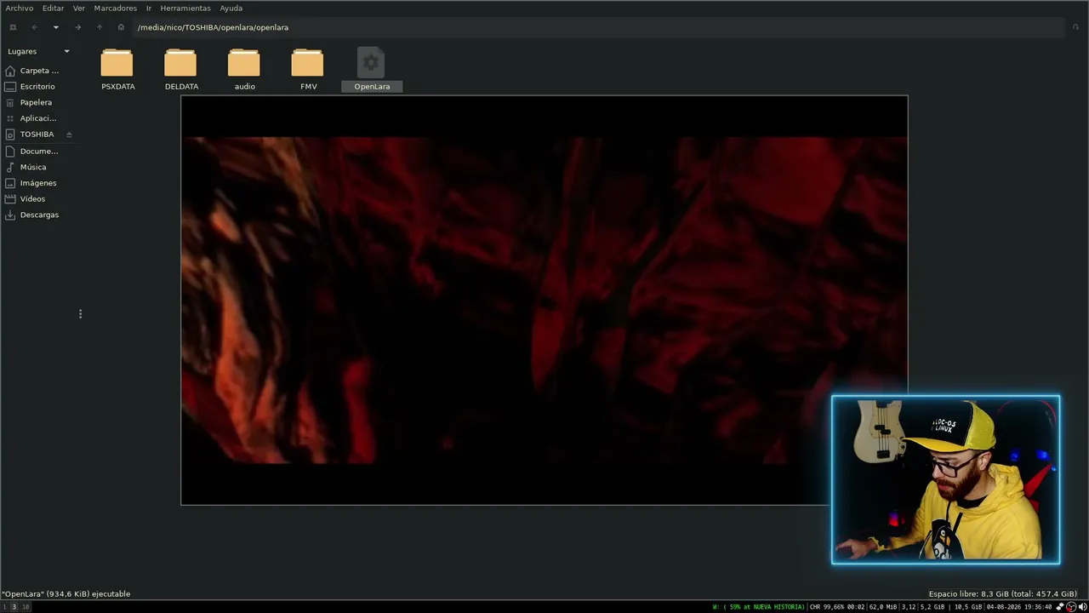Click the webcam overlay thumbnail
This screenshot has height=613, width=1089.
(x=946, y=479)
